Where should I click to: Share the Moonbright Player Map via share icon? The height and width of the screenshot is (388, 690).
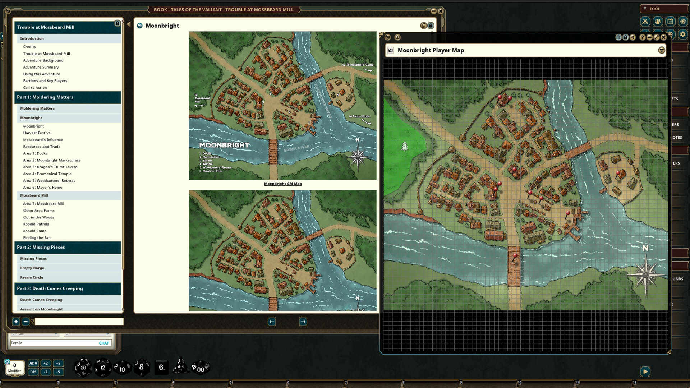[x=632, y=37]
